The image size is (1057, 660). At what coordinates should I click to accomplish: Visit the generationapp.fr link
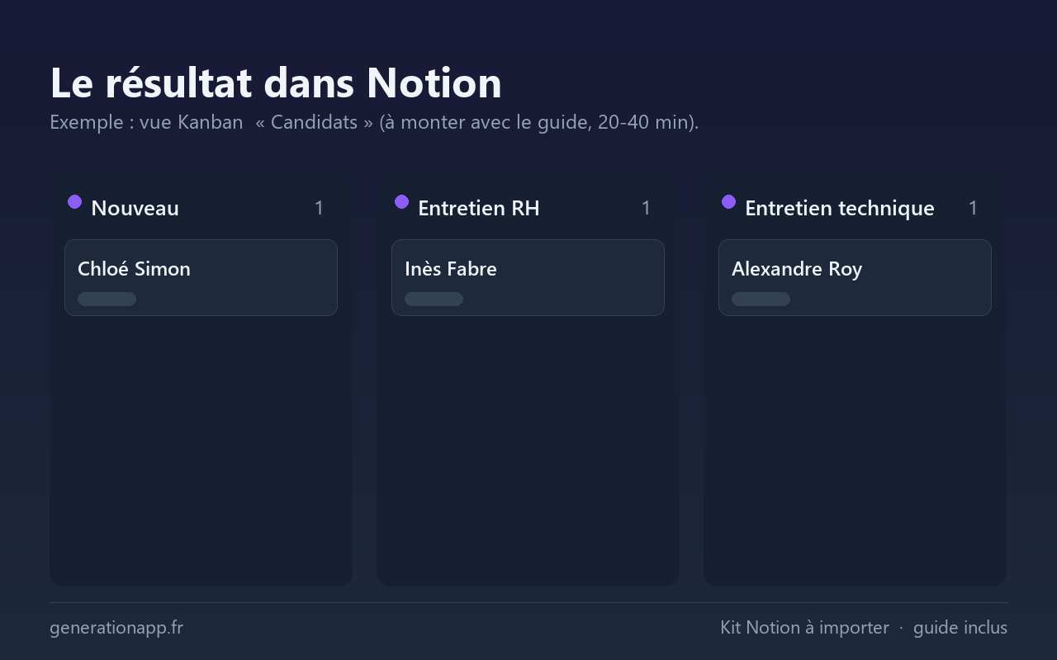(x=116, y=628)
